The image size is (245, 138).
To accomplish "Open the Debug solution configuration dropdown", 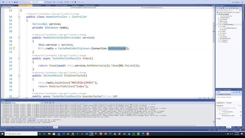I will (29, 2).
